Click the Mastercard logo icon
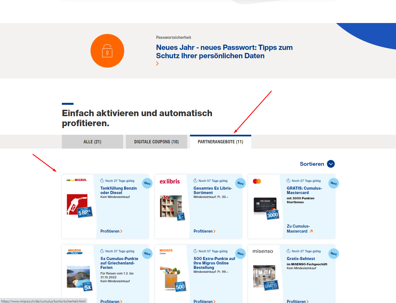The height and width of the screenshot is (303, 396). point(257,181)
